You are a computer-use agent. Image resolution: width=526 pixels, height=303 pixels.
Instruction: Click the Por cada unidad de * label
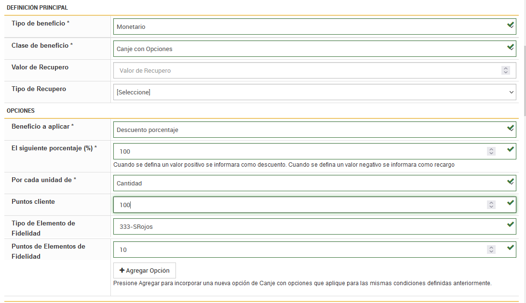(43, 180)
